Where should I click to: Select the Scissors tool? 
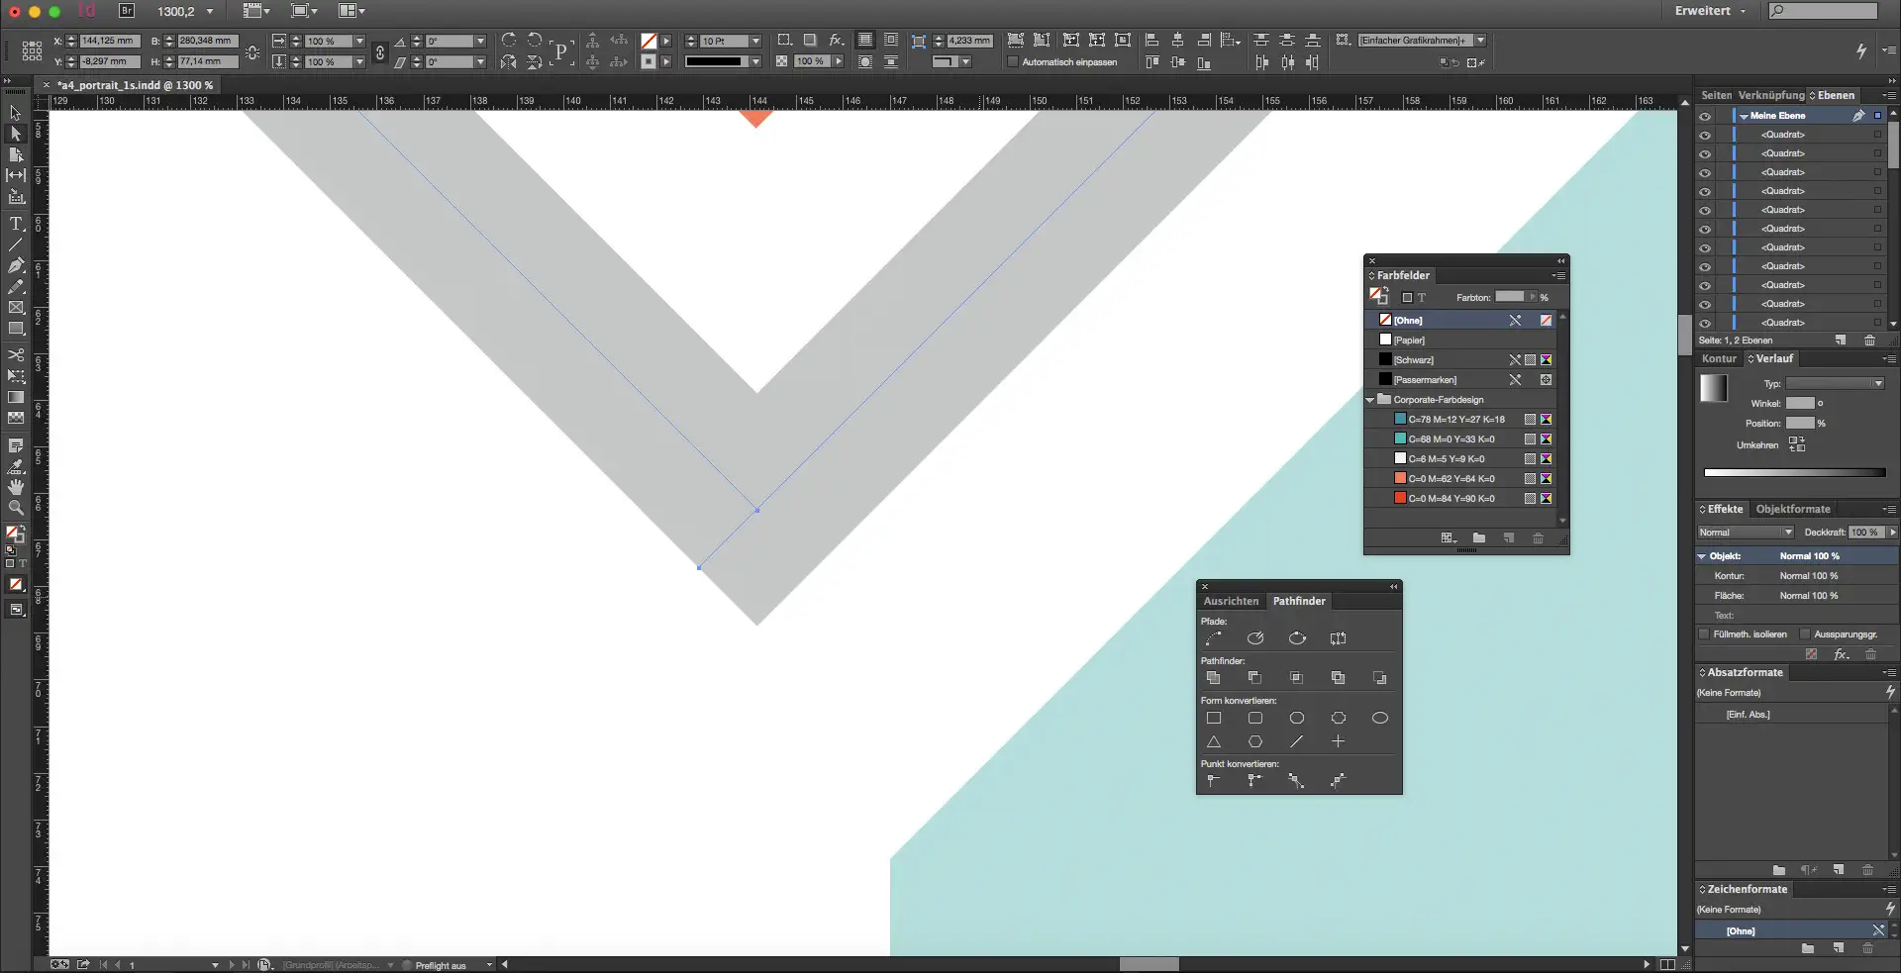pyautogui.click(x=16, y=354)
